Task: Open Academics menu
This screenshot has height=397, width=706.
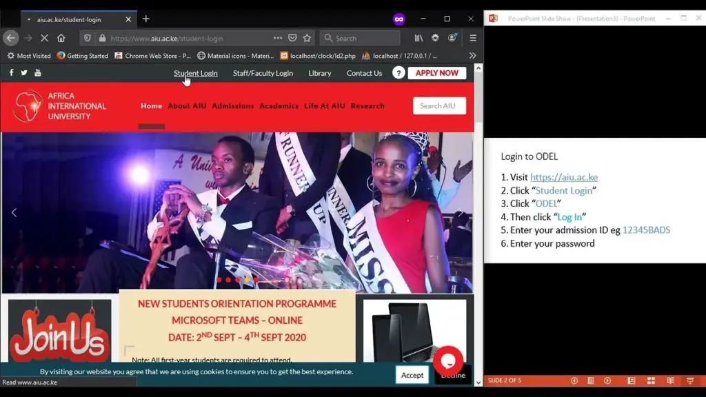Action: 279,105
